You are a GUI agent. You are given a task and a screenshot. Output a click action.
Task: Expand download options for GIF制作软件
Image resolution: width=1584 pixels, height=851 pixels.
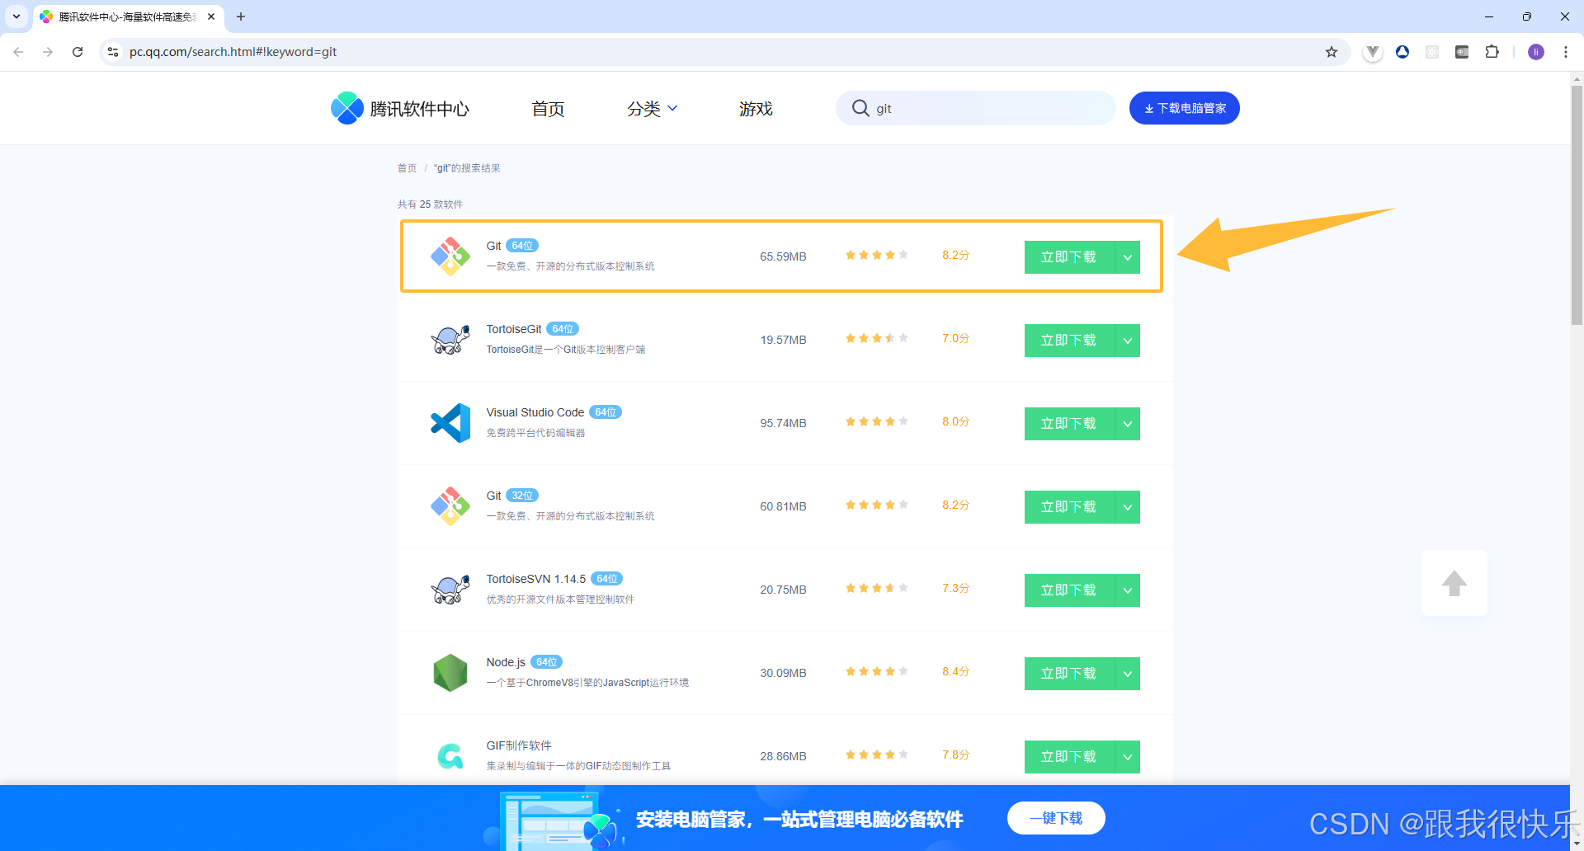tap(1128, 757)
